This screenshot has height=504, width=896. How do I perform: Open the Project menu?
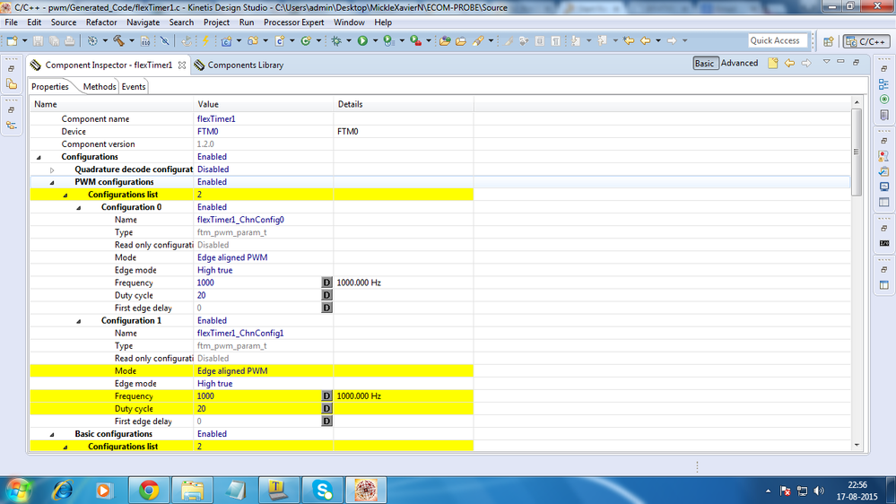coord(216,22)
